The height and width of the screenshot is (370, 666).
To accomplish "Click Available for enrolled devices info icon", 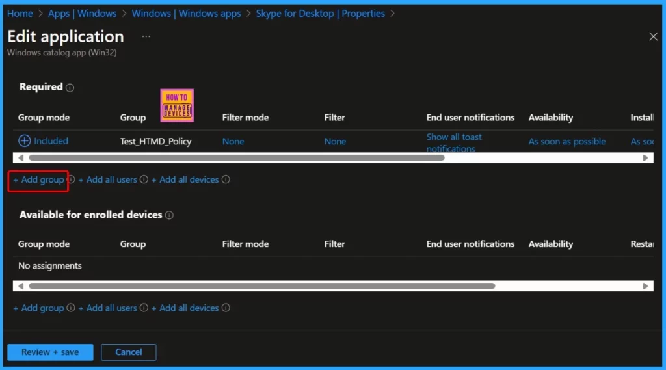I will click(x=169, y=215).
